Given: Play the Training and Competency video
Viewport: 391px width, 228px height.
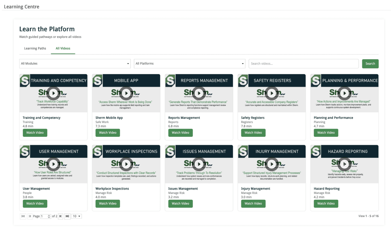Looking at the screenshot, I should (53, 93).
